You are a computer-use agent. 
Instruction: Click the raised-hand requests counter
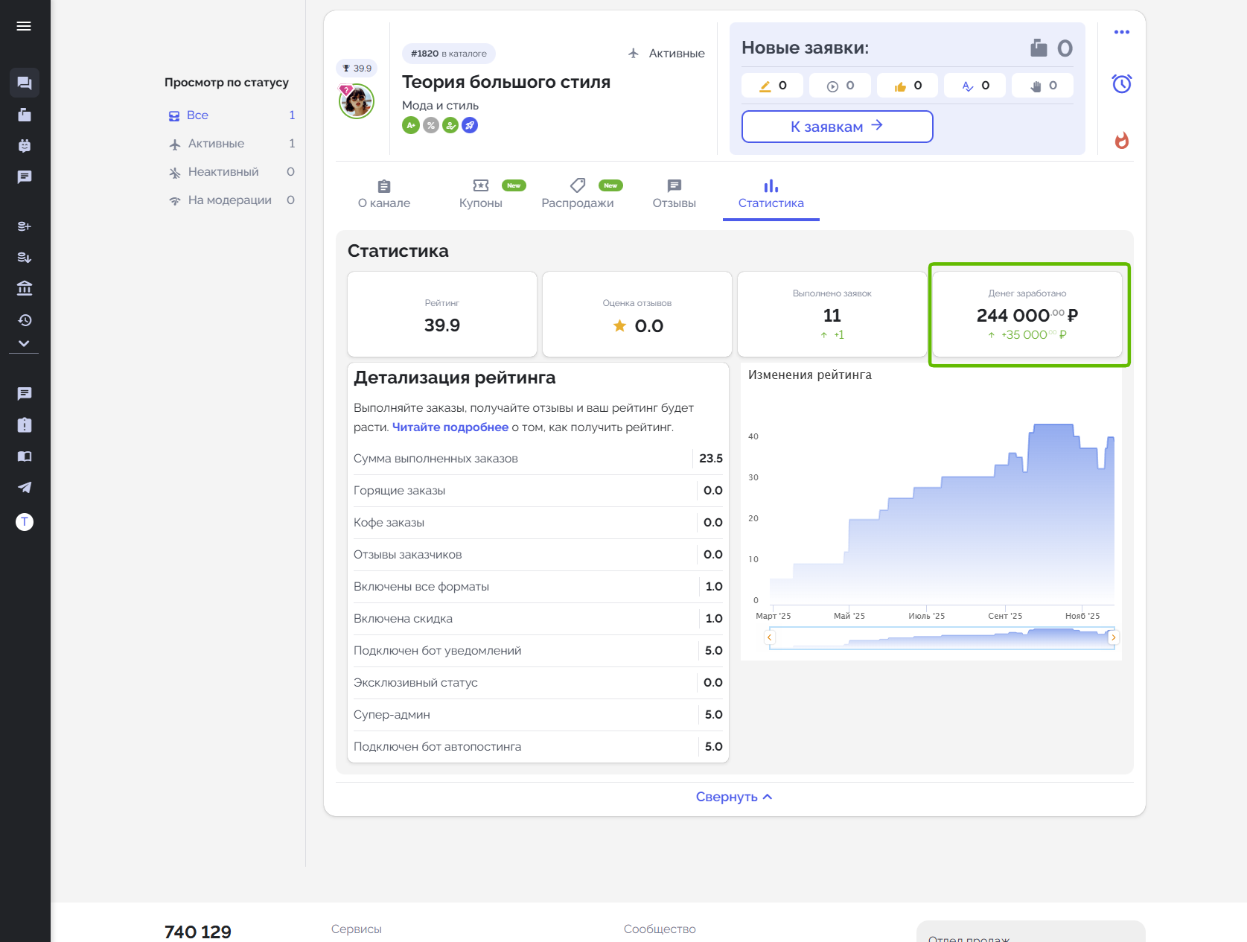pos(1042,86)
